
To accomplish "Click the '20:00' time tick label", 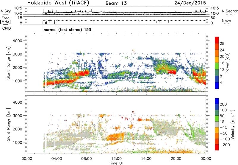I will pos(176,159).
